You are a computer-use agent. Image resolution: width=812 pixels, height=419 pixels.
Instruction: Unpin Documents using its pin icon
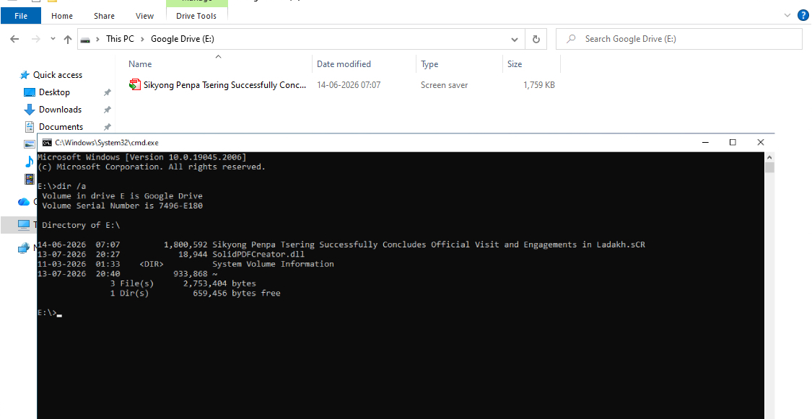(108, 127)
